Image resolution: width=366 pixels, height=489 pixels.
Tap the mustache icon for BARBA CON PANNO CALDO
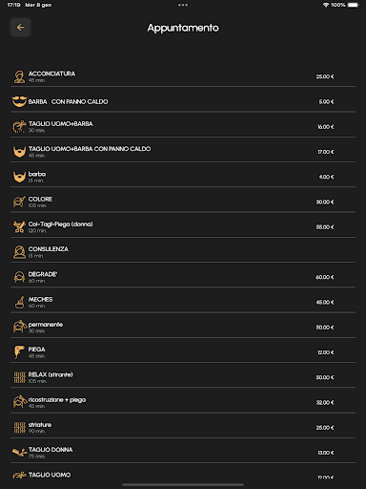(19, 102)
